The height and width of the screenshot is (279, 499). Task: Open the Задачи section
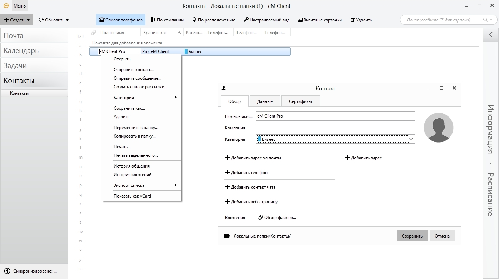[x=34, y=65]
